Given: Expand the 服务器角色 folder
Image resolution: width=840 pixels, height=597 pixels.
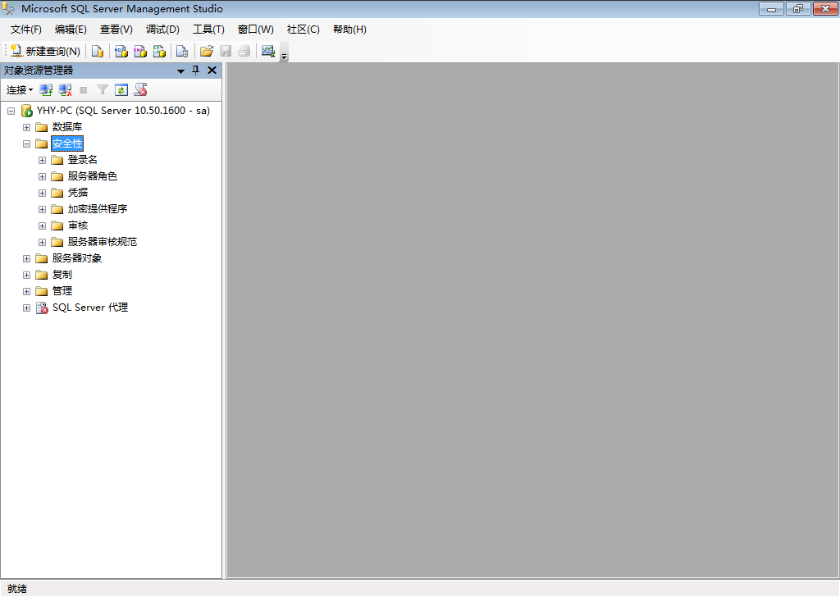Looking at the screenshot, I should (x=42, y=176).
